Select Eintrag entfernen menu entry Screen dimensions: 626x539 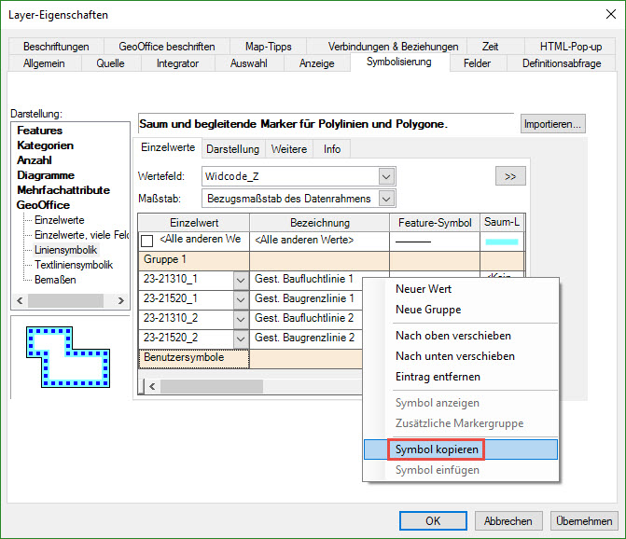(438, 377)
